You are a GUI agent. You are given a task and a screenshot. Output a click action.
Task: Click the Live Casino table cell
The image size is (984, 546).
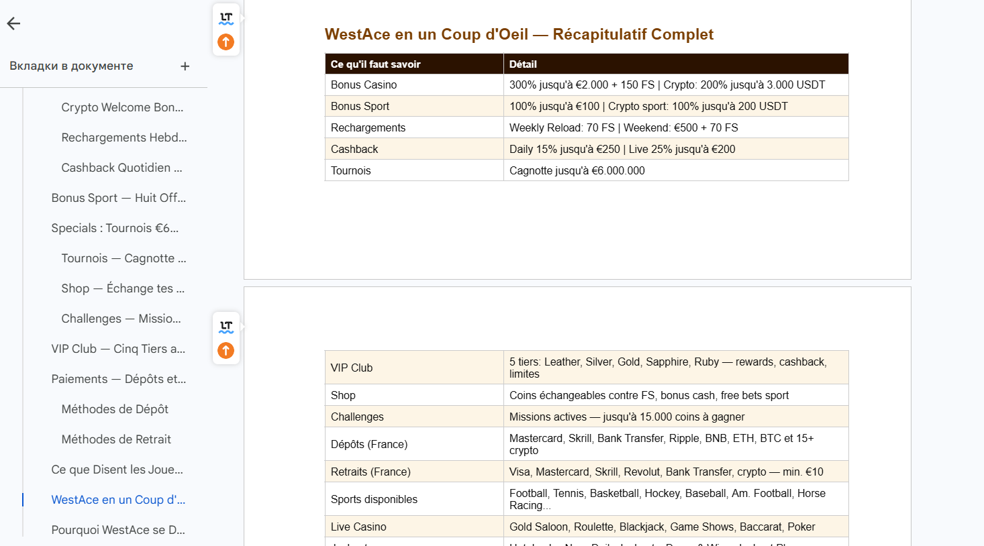[414, 527]
